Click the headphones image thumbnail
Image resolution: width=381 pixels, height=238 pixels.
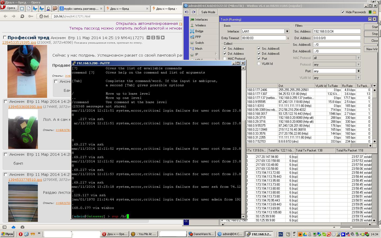pyautogui.click(x=23, y=129)
